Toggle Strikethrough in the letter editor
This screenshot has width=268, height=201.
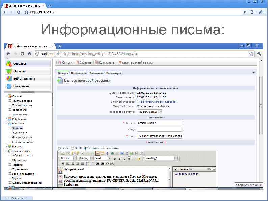click(x=129, y=158)
